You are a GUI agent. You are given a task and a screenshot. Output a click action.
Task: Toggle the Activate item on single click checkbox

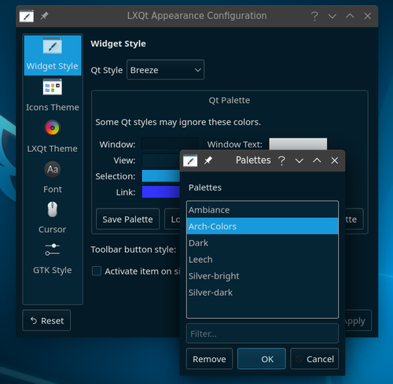pyautogui.click(x=97, y=271)
